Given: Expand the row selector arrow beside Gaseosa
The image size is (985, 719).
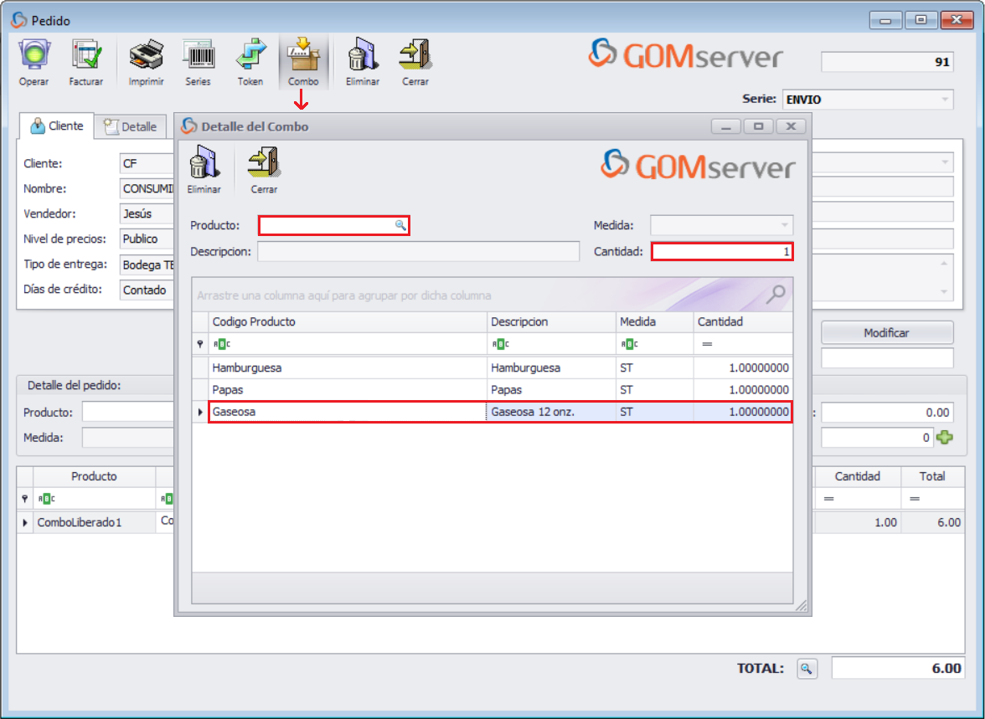Looking at the screenshot, I should point(199,412).
